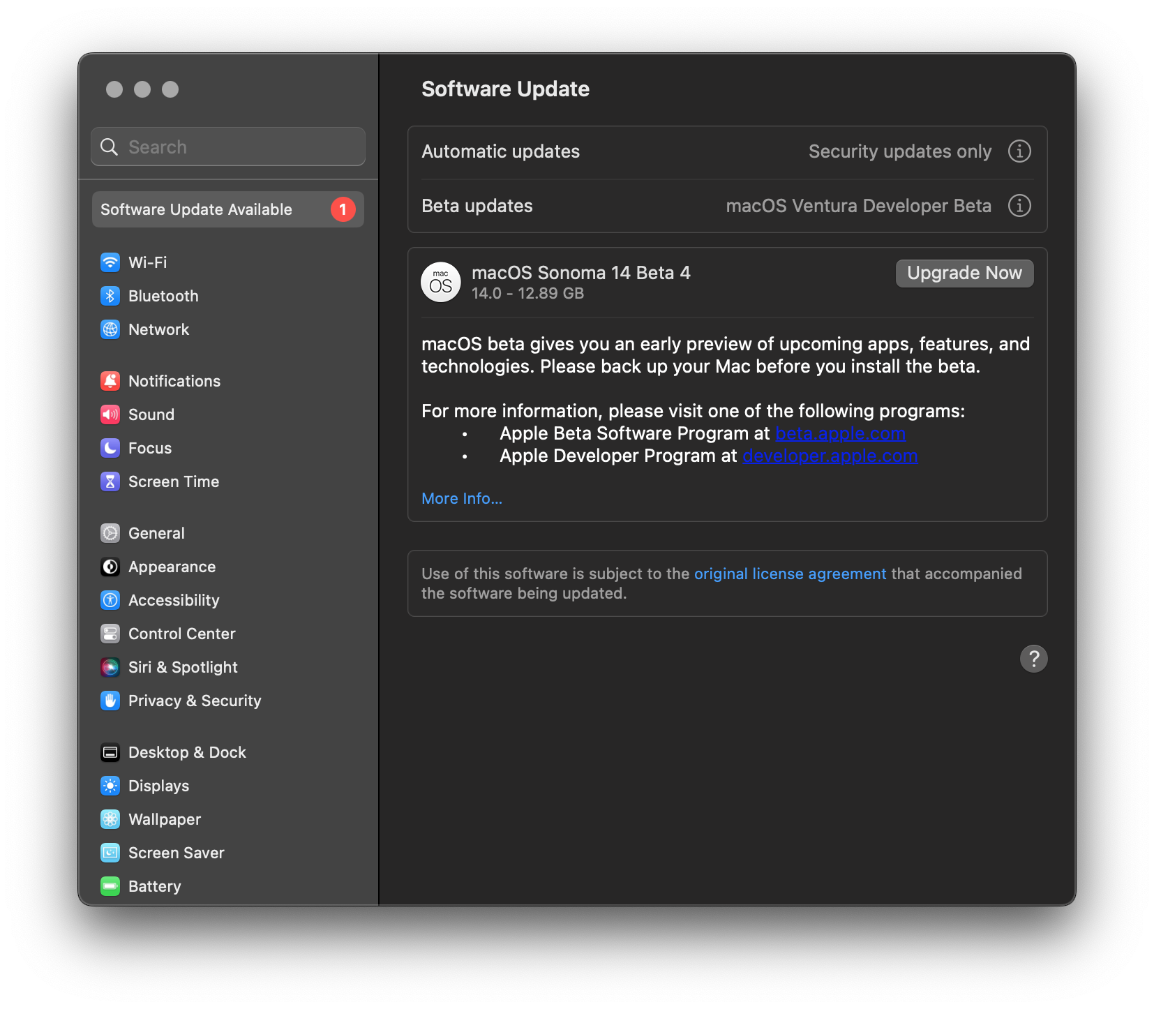The image size is (1154, 1009).
Task: Click the Displays sun icon
Action: 110,786
